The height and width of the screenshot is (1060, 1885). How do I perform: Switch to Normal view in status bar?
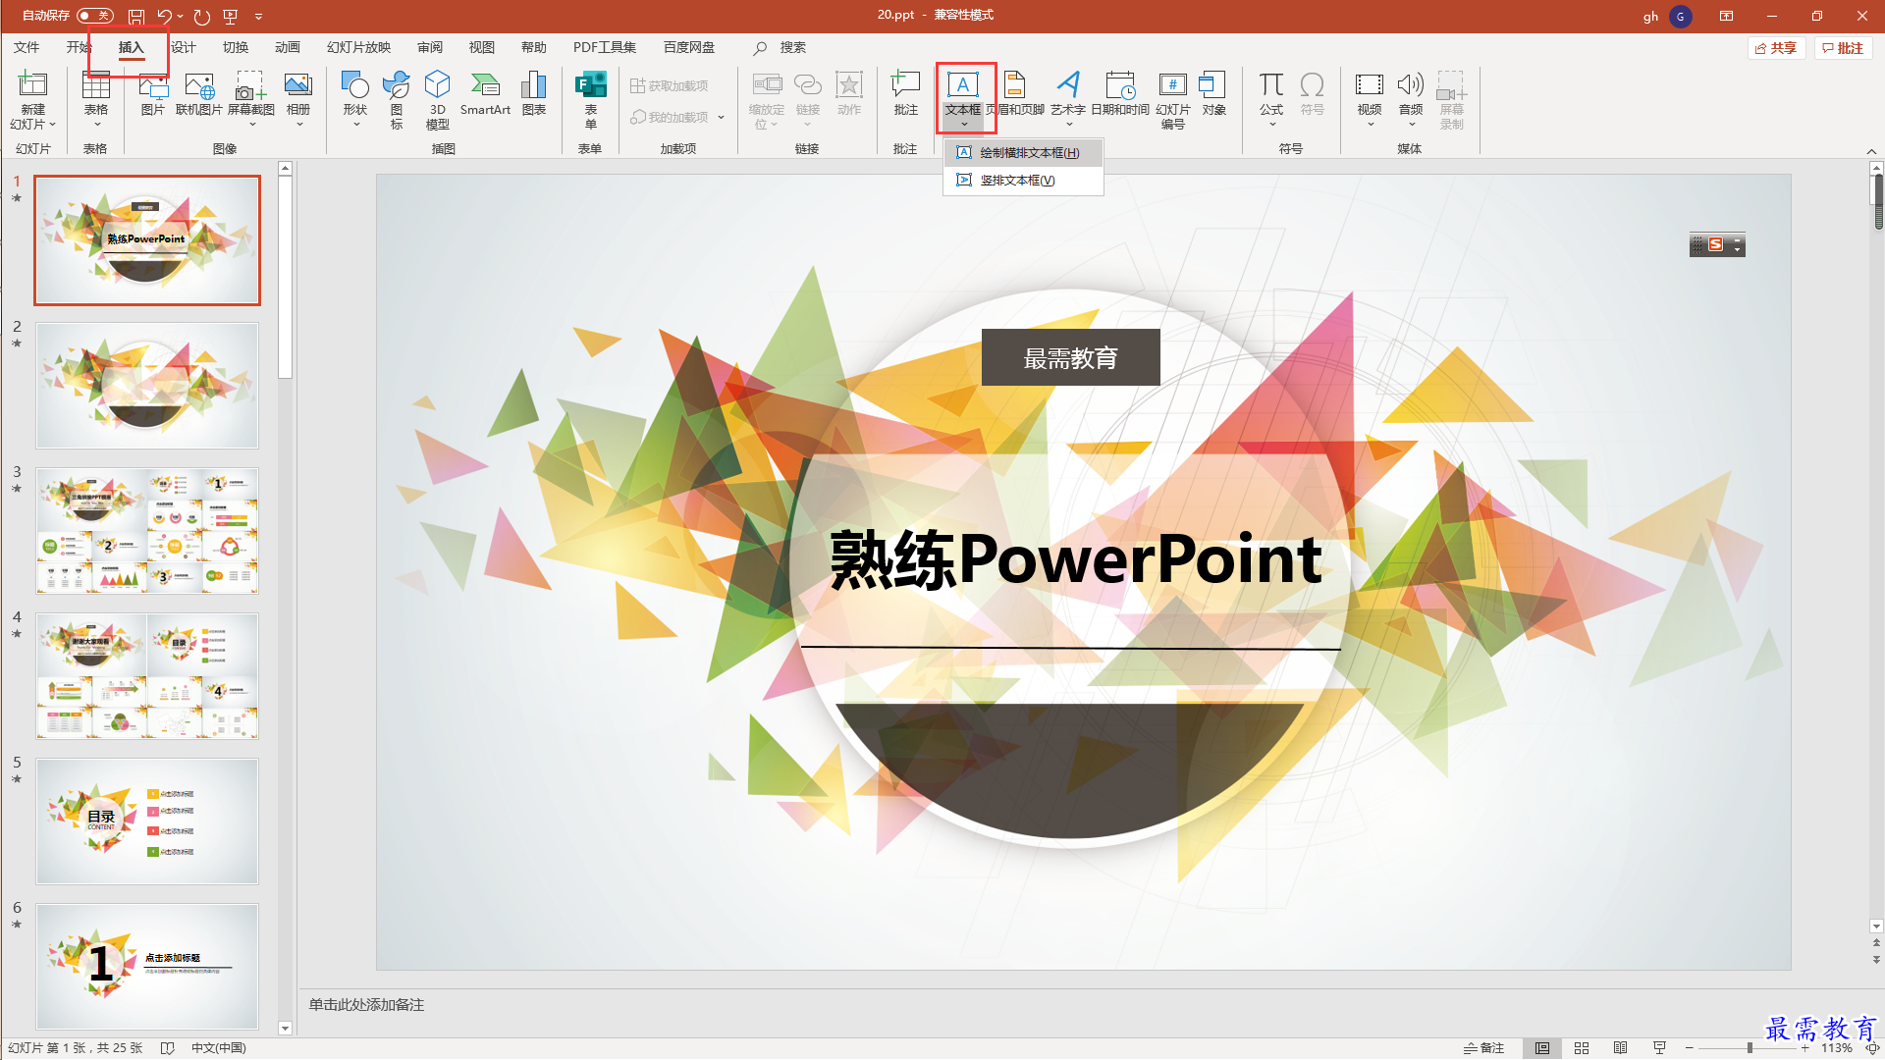point(1542,1048)
